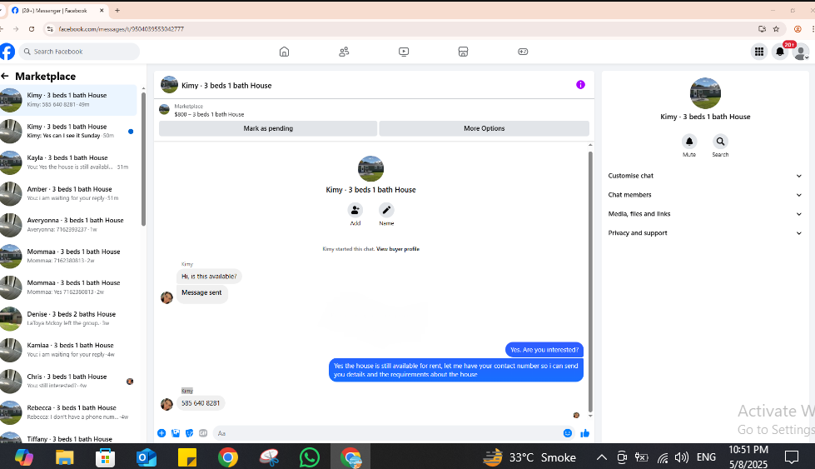Expand Chat members section
The image size is (815, 469).
click(705, 195)
